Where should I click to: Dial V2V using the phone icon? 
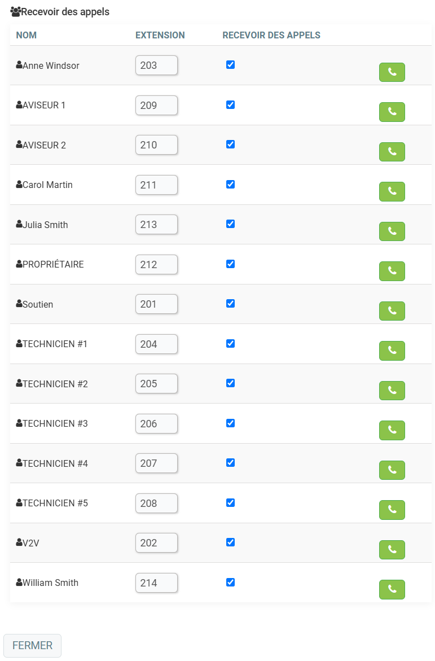pyautogui.click(x=392, y=550)
